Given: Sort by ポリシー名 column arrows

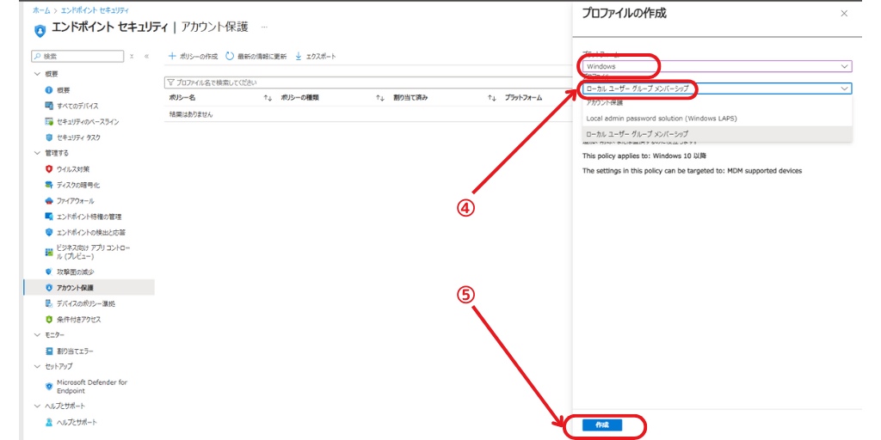Looking at the screenshot, I should 268,98.
